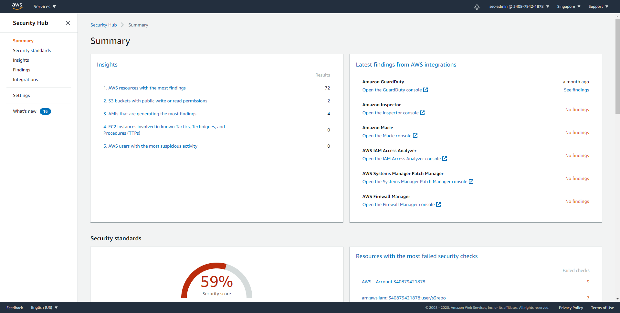Open Integrations from the sidebar
The image size is (620, 313).
(25, 79)
